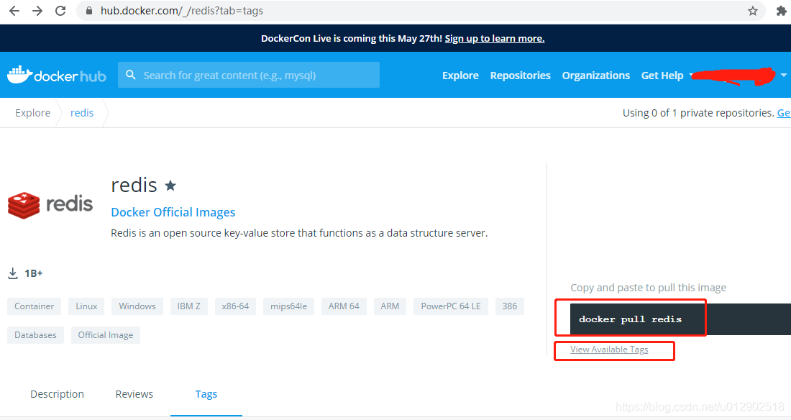791x420 pixels.
Task: Reload the page
Action: click(60, 11)
